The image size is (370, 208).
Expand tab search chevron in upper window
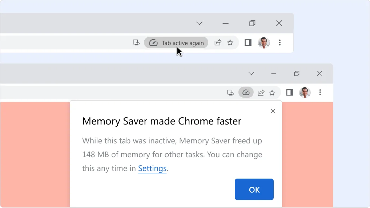pos(200,23)
